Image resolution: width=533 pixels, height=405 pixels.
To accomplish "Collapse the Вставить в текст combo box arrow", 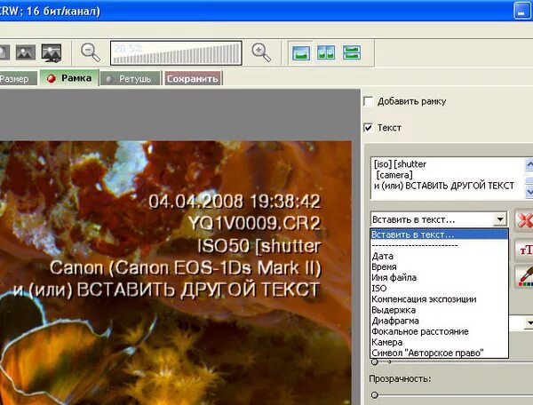I will click(x=500, y=219).
